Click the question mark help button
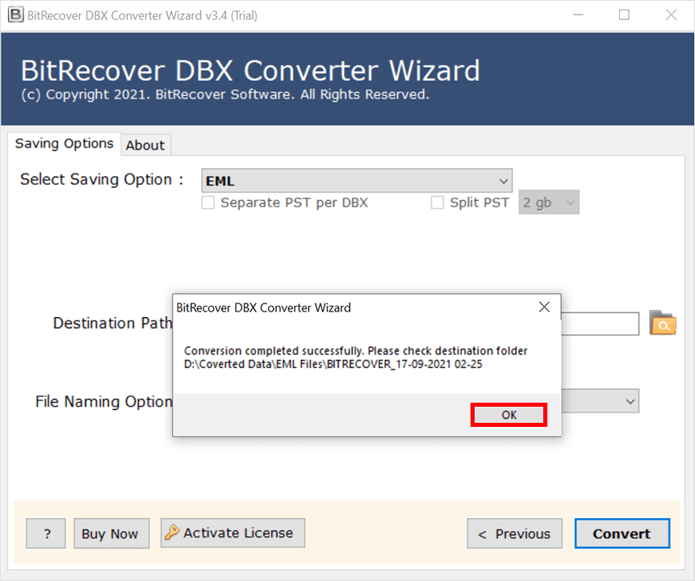Screen dimensions: 695x581 pos(46,533)
